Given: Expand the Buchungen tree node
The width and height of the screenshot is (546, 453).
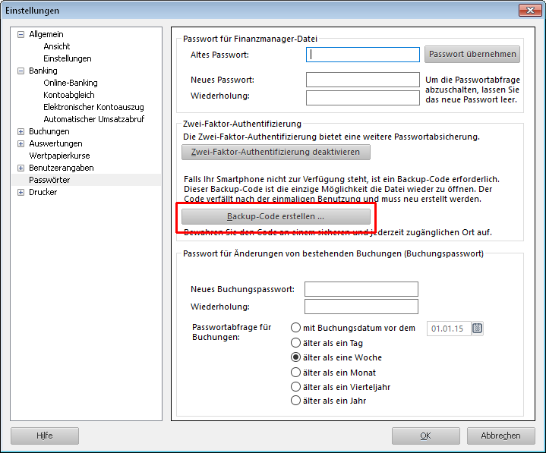Looking at the screenshot, I should coord(21,132).
